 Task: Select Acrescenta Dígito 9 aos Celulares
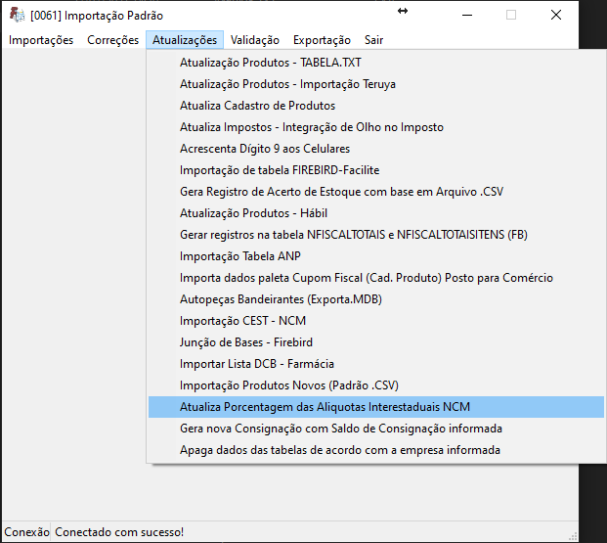tap(376, 149)
